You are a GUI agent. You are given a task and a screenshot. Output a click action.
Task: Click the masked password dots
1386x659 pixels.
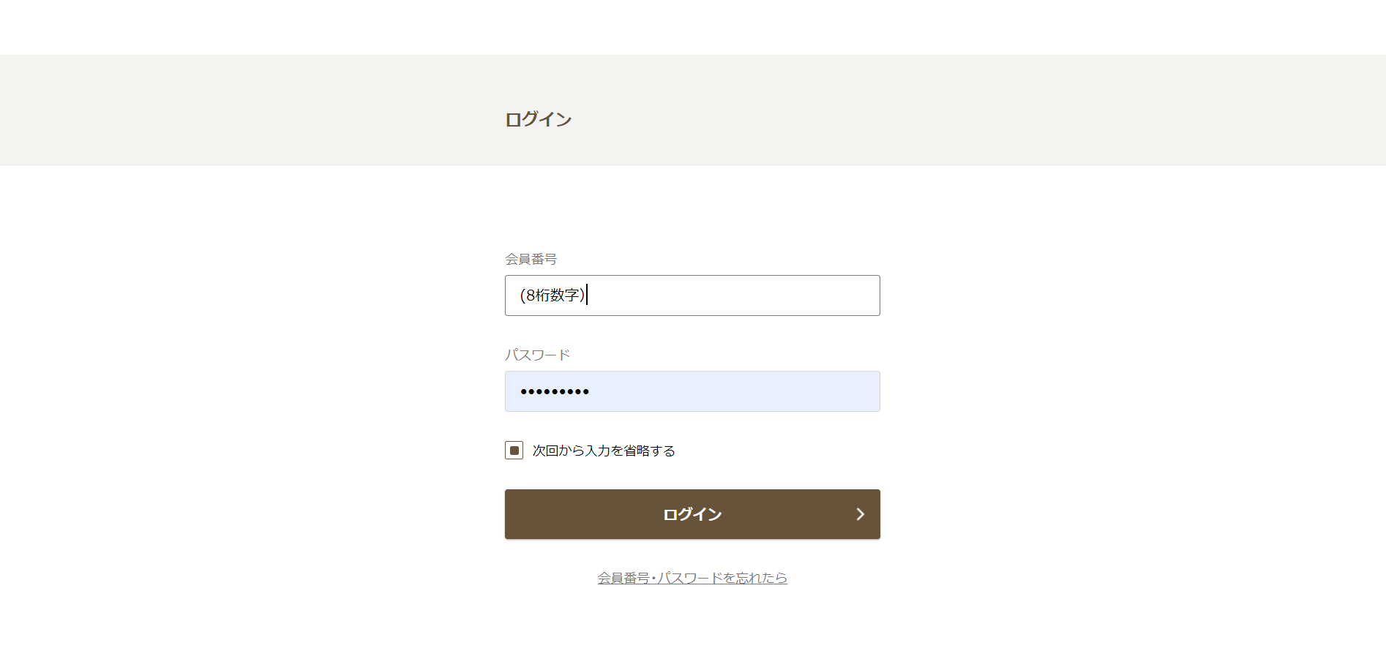point(555,392)
